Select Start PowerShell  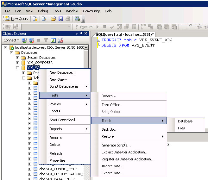pyautogui.click(x=65, y=120)
